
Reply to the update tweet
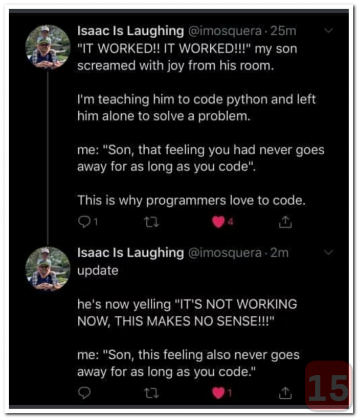coord(83,392)
